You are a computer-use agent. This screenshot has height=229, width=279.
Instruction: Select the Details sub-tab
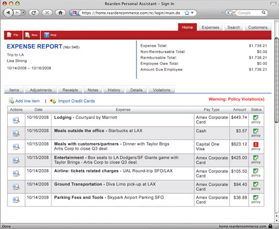coord(136,90)
